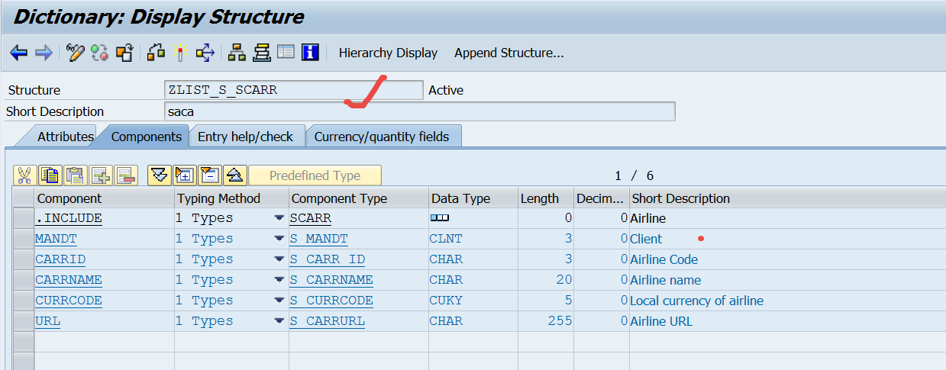Open Typing Method dropdown for URL row
Viewport: 946px width, 370px height.
point(279,321)
